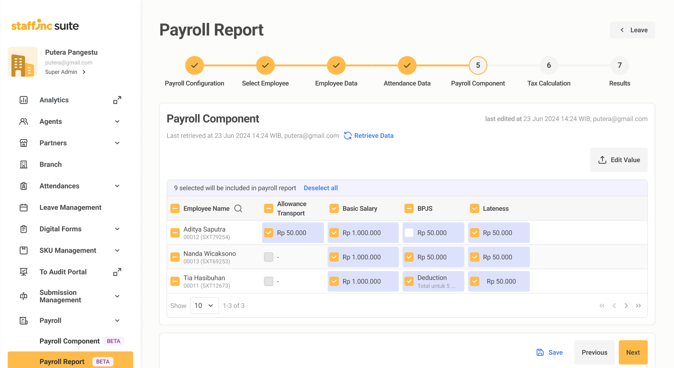Jump to Tax Calculation step 6
The width and height of the screenshot is (674, 368).
pos(549,65)
